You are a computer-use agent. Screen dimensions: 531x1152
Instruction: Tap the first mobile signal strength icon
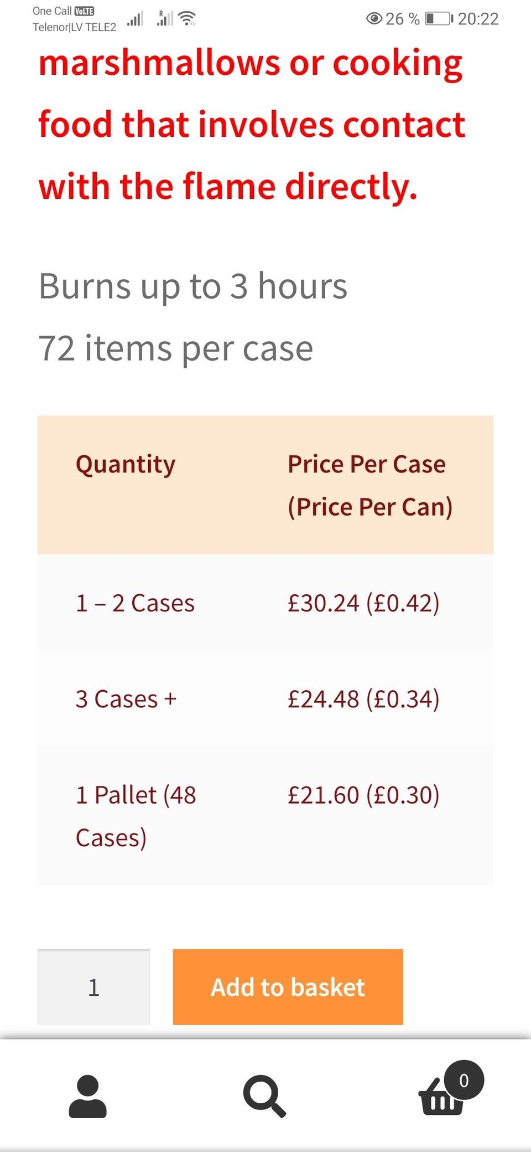(135, 19)
